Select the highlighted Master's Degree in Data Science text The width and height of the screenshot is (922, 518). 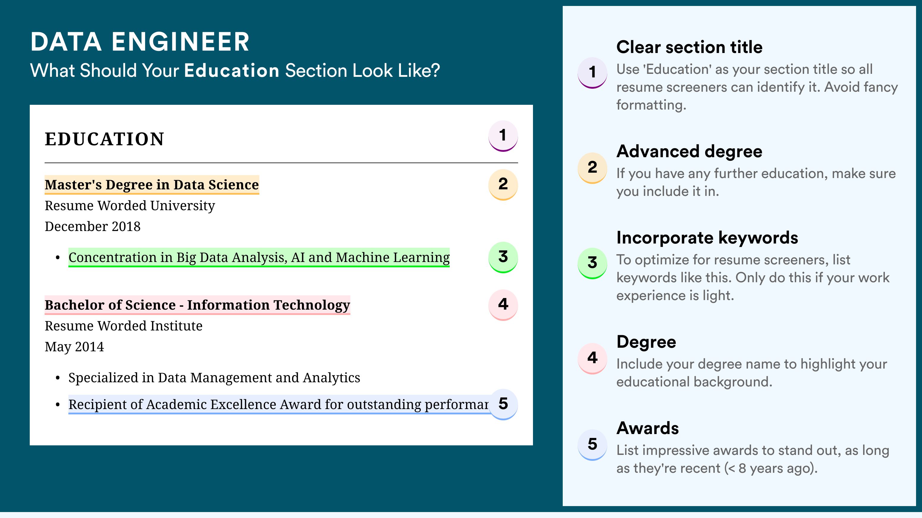[152, 185]
